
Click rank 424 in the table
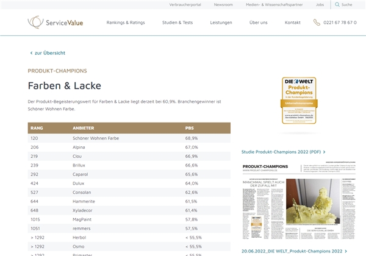click(34, 183)
